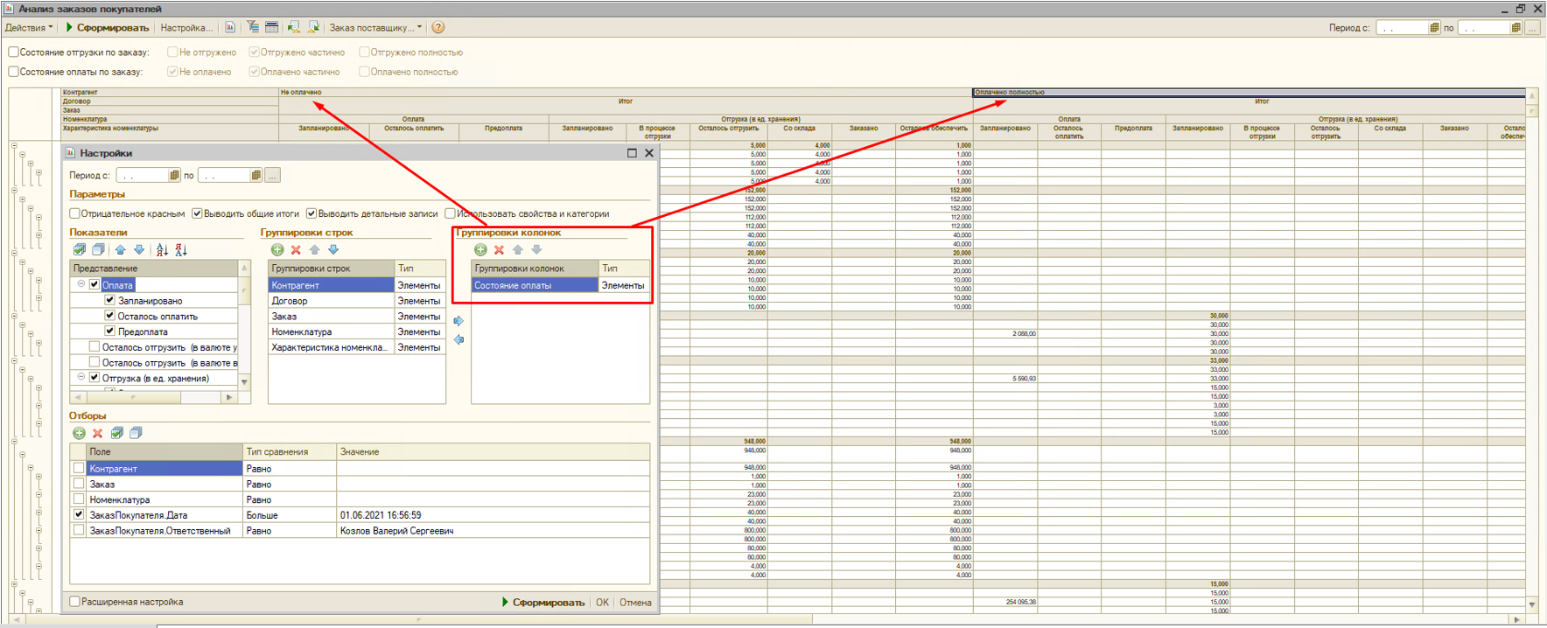Open the Заказ поставщику dropdown
The width and height of the screenshot is (1547, 628).
[x=375, y=28]
